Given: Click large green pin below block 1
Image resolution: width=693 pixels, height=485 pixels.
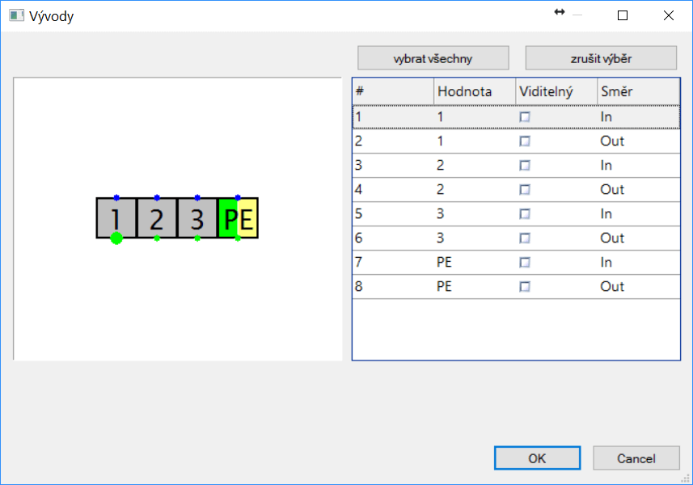Looking at the screenshot, I should (x=116, y=238).
